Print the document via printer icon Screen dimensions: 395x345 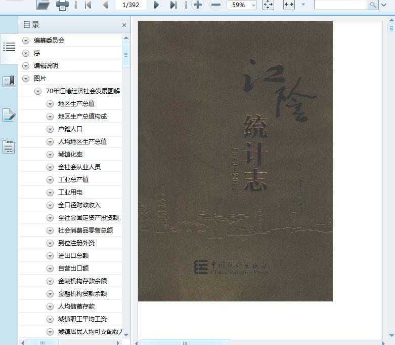point(62,5)
